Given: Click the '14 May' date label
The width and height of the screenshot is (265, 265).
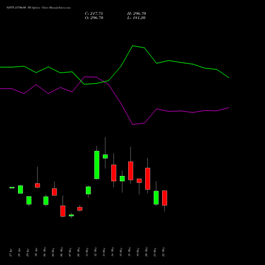Looking at the screenshot, I should pyautogui.click(x=112, y=252).
